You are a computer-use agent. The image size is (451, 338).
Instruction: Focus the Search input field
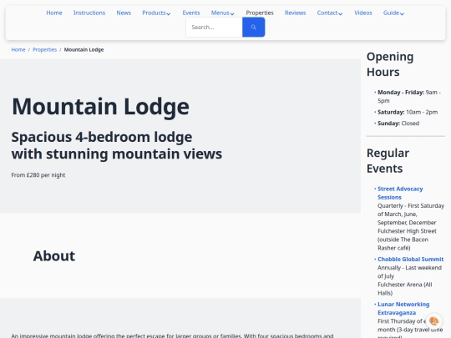[x=215, y=27]
